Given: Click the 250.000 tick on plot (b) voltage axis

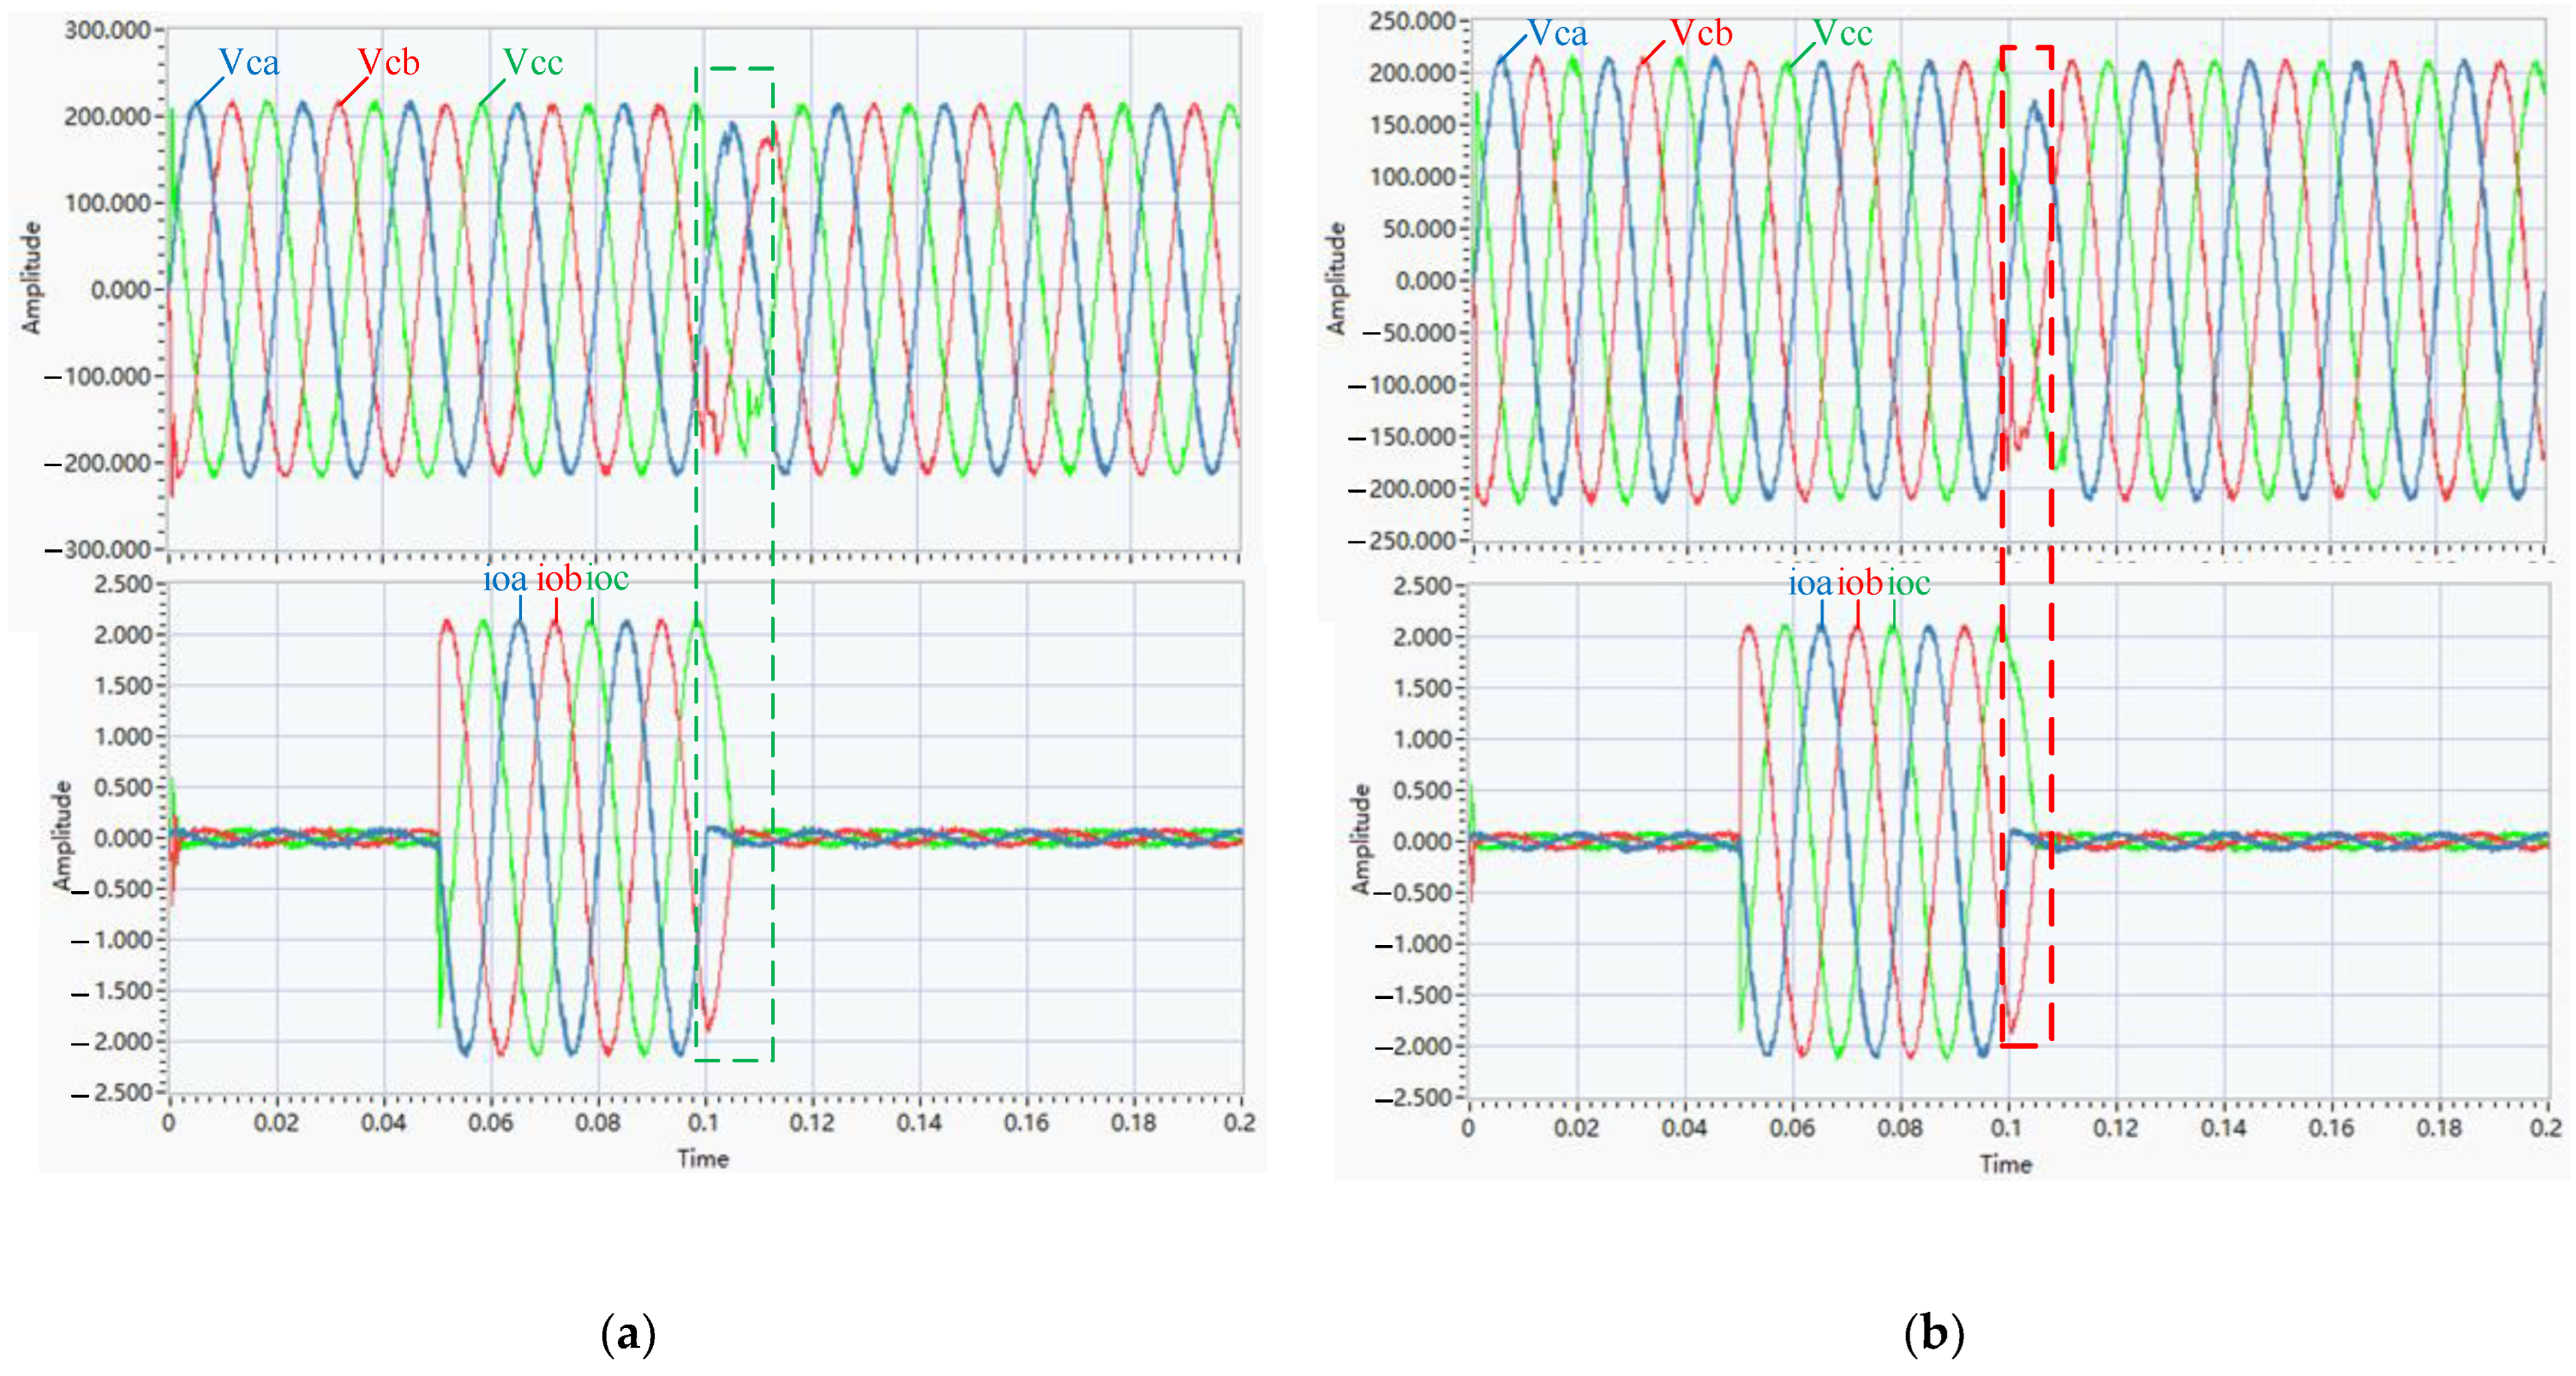Looking at the screenshot, I should pos(1411,21).
